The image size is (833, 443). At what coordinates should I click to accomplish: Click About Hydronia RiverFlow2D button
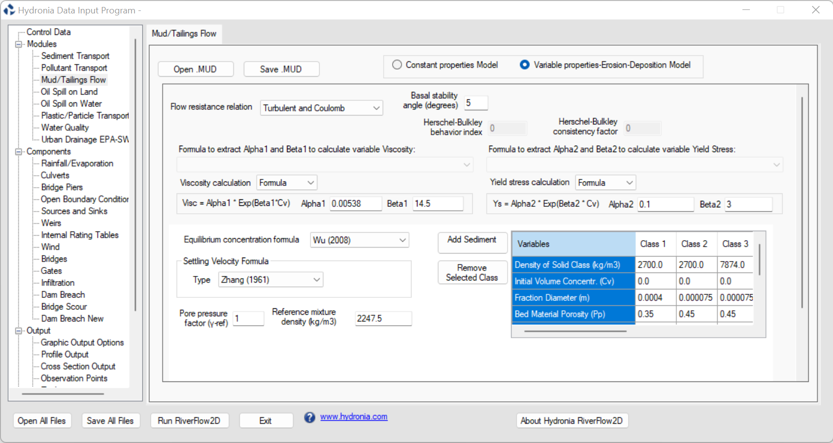[x=572, y=421]
